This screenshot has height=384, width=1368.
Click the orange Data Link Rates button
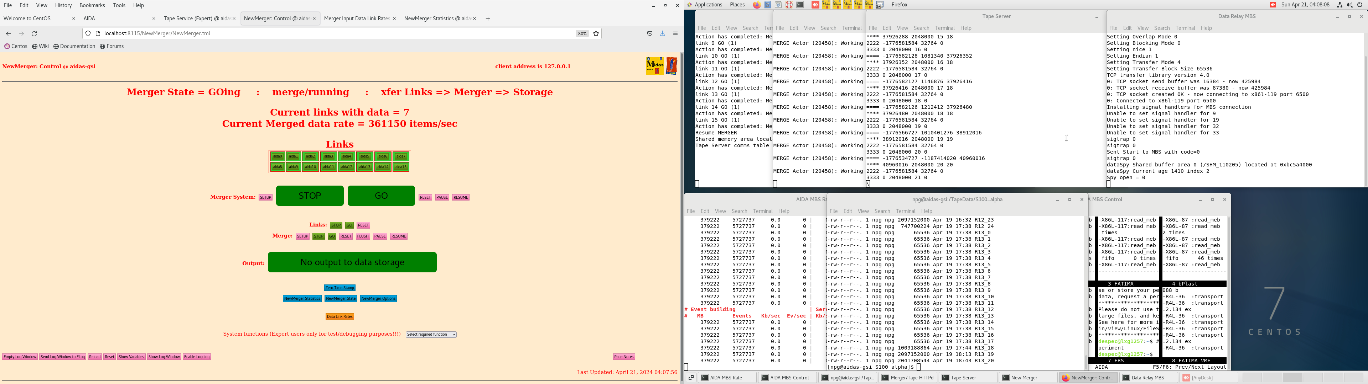(x=340, y=317)
